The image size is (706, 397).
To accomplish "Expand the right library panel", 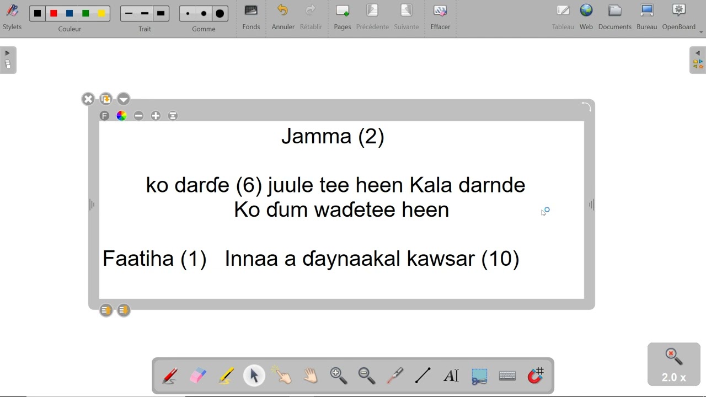I will click(698, 60).
